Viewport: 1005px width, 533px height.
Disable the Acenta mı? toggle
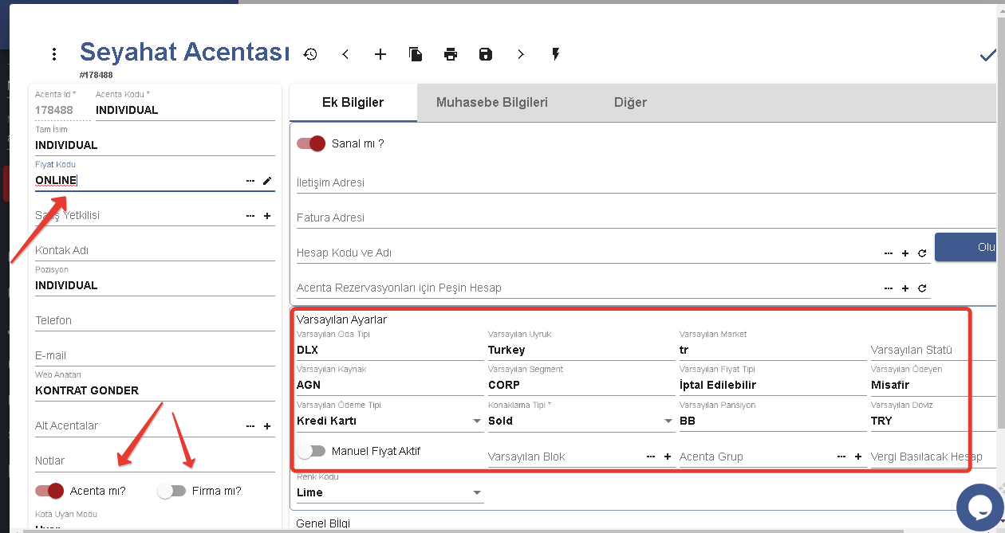[49, 491]
